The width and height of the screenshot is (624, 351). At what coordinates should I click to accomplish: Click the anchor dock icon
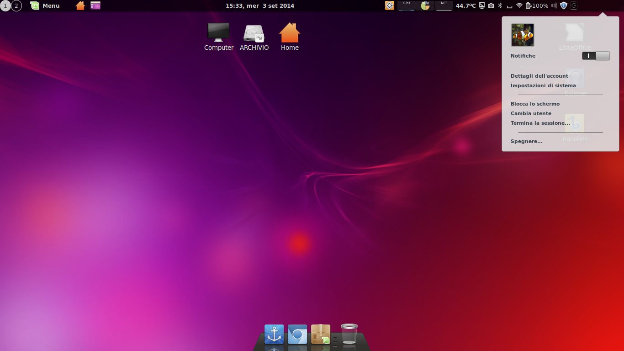(274, 334)
